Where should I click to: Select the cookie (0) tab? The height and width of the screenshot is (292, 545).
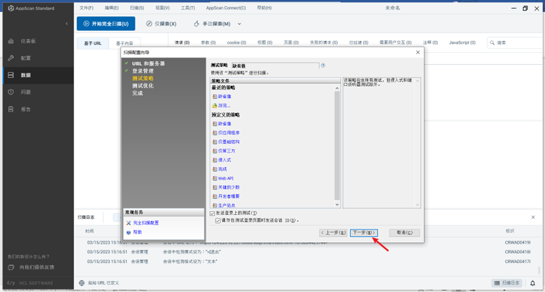[x=237, y=42]
